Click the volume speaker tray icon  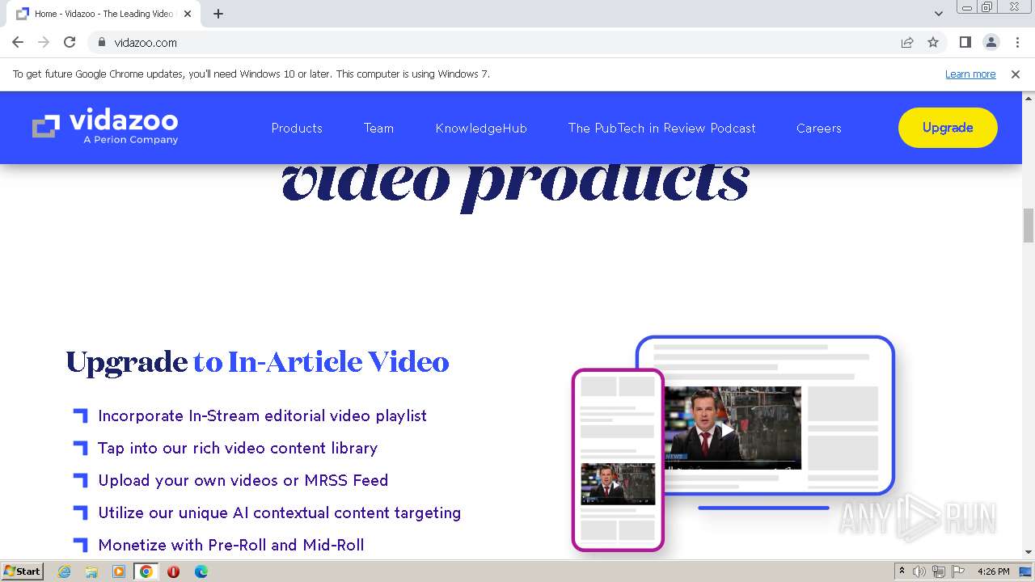[x=919, y=571]
